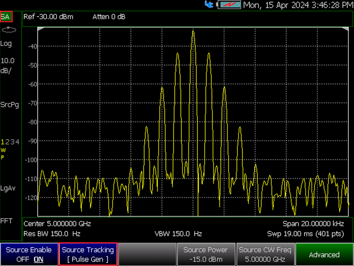354x266 pixels.
Task: Click the -40 y-axis label
Action: (33, 46)
